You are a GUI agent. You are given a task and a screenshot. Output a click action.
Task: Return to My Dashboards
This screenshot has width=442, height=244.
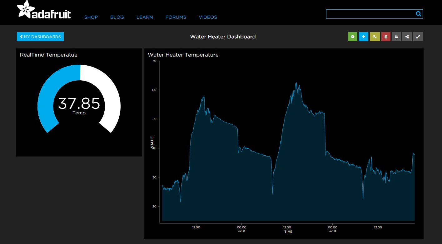coord(40,37)
